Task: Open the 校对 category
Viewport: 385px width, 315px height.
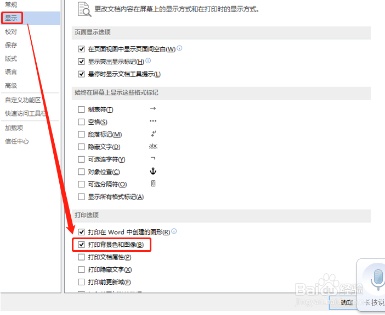Action: tap(11, 32)
